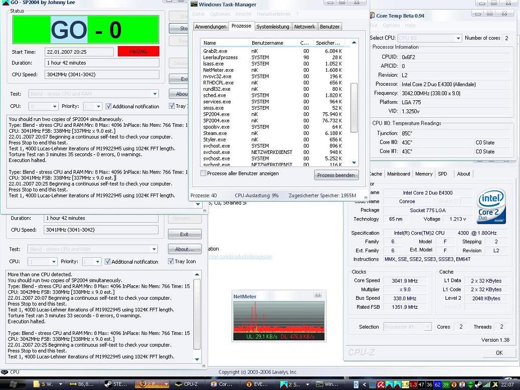Screen dimensions: 520x390
Task: Click the green NetMeter arrows tray icon
Action: click(470, 384)
